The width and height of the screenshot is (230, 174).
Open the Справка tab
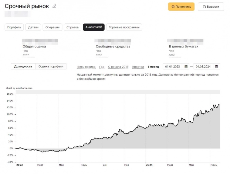73,27
